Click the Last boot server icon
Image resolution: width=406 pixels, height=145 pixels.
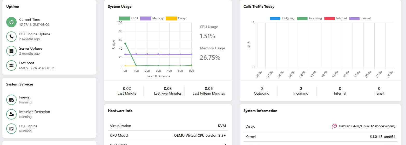11,65
